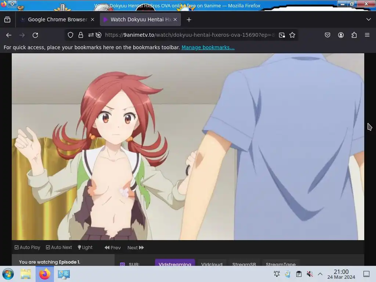This screenshot has width=376, height=282.
Task: Open the Manage bookmarks link
Action: [208, 47]
